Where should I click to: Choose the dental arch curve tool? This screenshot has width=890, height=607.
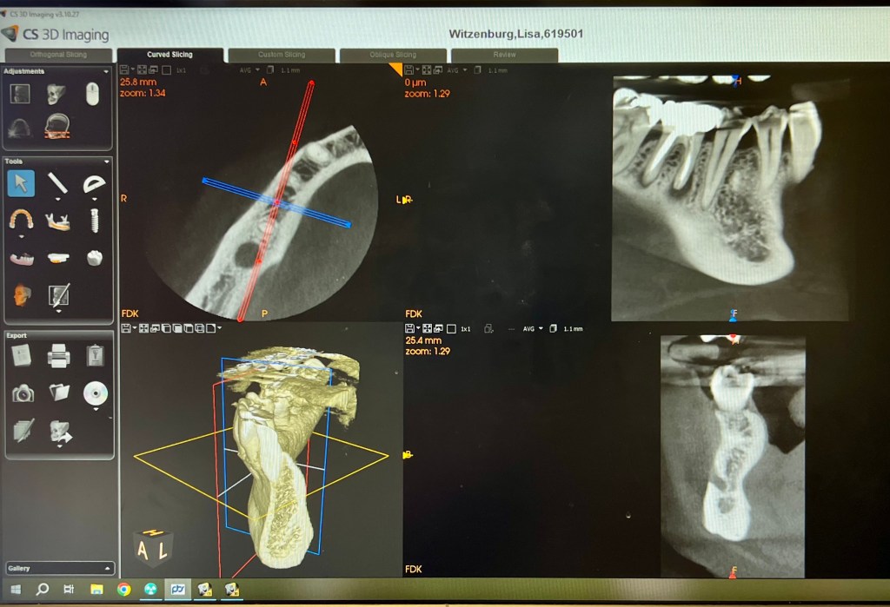pos(21,219)
